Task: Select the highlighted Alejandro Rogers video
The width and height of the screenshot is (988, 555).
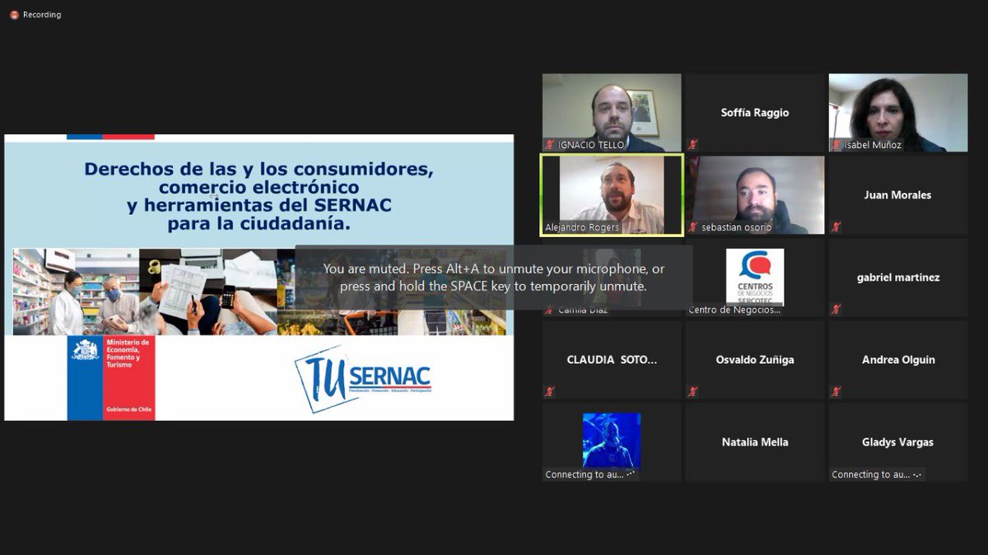Action: coord(612,195)
